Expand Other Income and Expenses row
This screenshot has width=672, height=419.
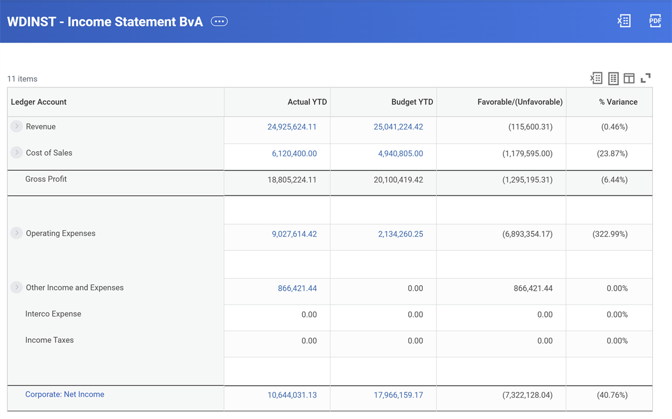pyautogui.click(x=17, y=287)
